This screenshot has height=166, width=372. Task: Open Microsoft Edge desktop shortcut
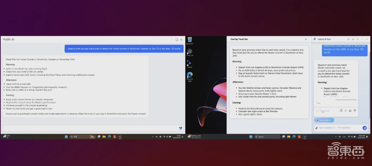(190, 76)
